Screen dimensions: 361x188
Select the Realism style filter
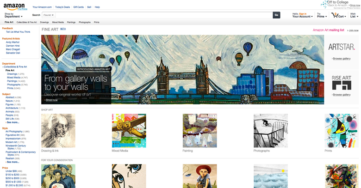tap(10, 158)
